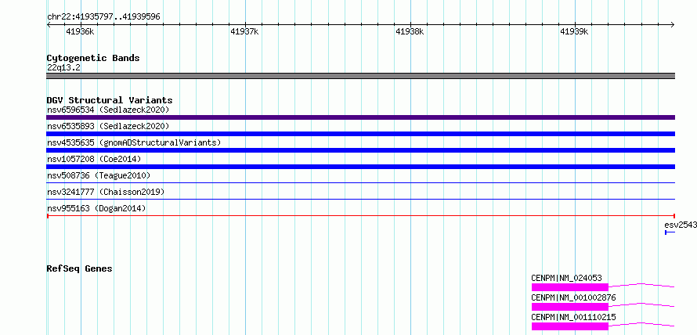The image size is (697, 335).
Task: Open variant nsv508736 (Teague2010) label
Action: coord(99,175)
